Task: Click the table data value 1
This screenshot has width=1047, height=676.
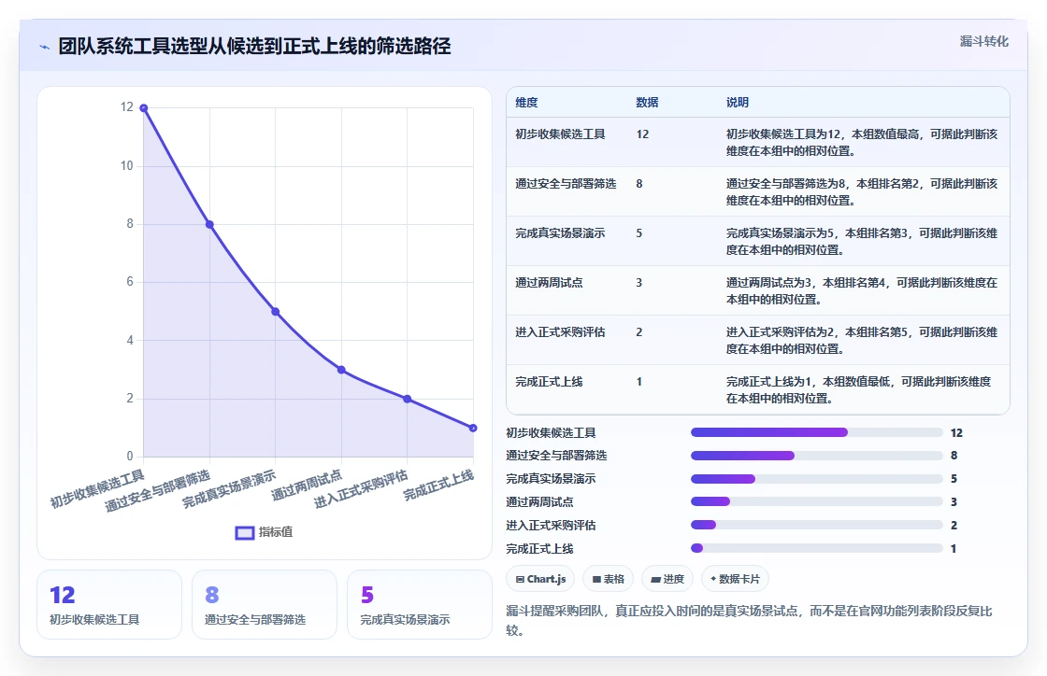Action: (x=639, y=381)
